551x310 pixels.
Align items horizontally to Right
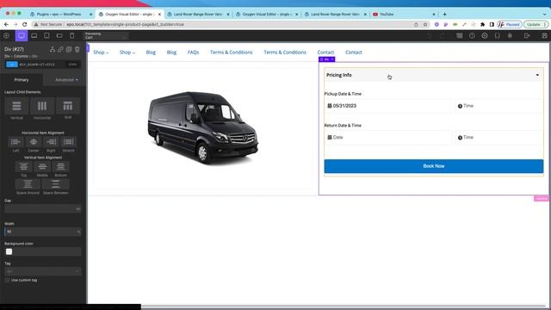point(51,142)
